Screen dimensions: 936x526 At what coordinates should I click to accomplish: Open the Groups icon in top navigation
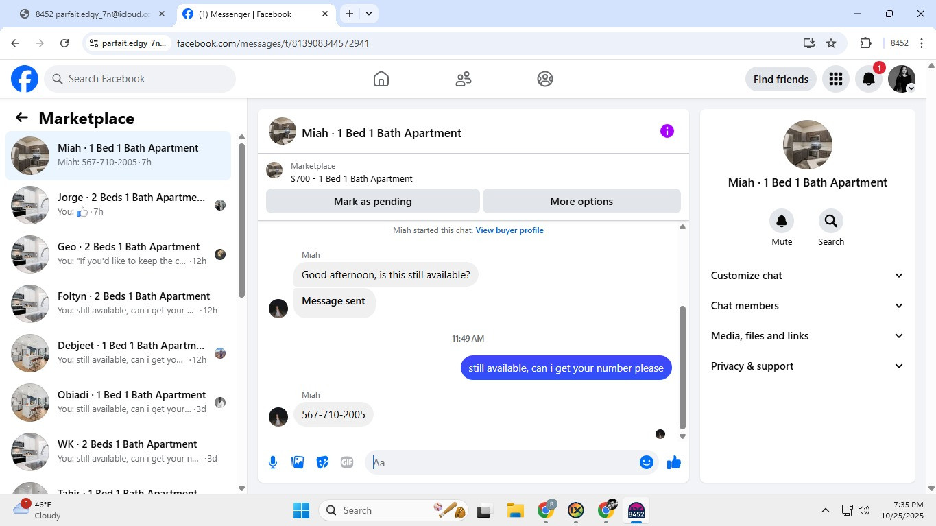point(545,79)
